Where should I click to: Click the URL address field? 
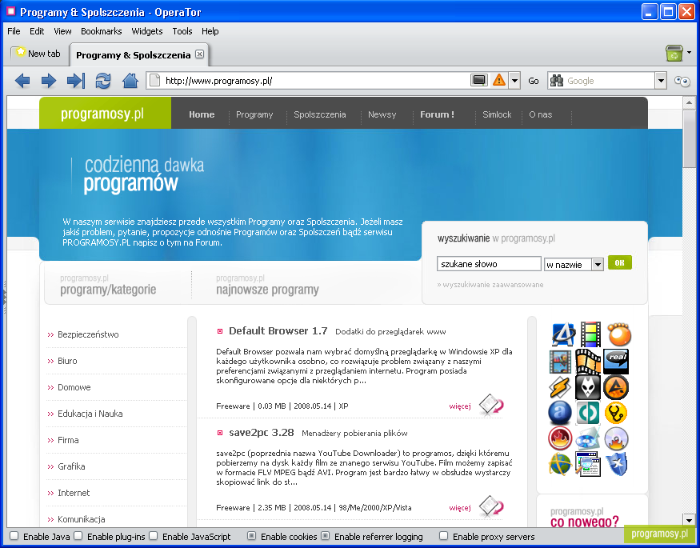(x=314, y=81)
